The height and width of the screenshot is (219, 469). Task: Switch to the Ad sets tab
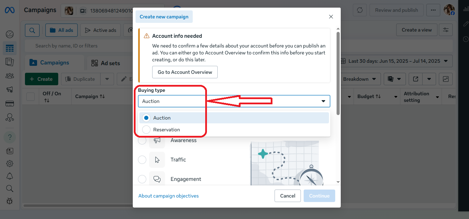click(x=105, y=63)
